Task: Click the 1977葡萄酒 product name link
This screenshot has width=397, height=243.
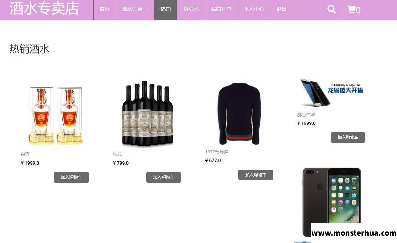Action: click(217, 152)
